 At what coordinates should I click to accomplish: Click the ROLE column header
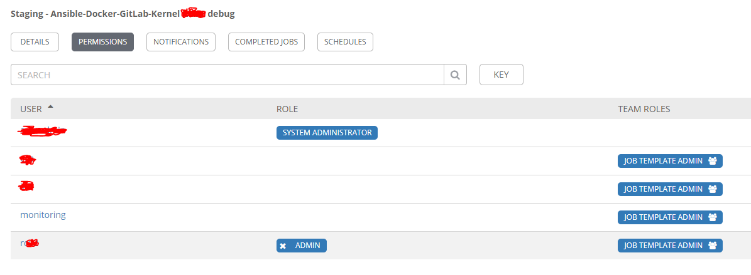click(x=287, y=109)
